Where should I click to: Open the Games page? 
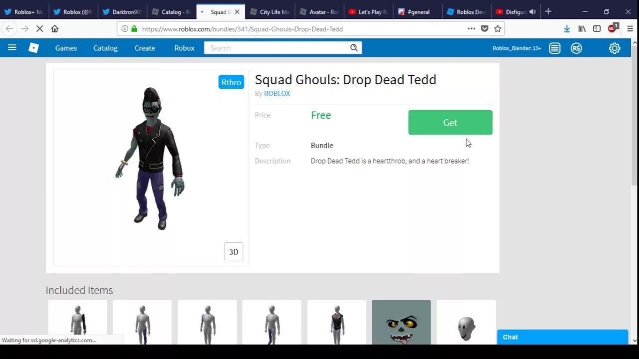(x=66, y=48)
